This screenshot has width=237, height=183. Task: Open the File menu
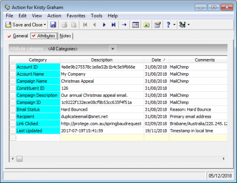pos(9,16)
